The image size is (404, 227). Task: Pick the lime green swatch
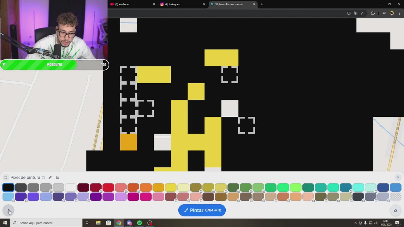[296, 187]
